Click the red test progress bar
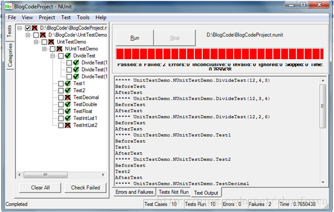 pyautogui.click(x=220, y=54)
